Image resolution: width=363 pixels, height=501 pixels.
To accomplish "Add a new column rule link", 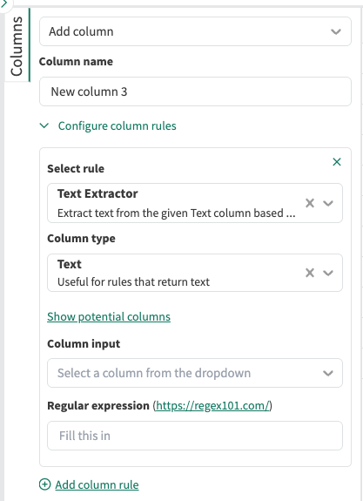I will click(97, 484).
